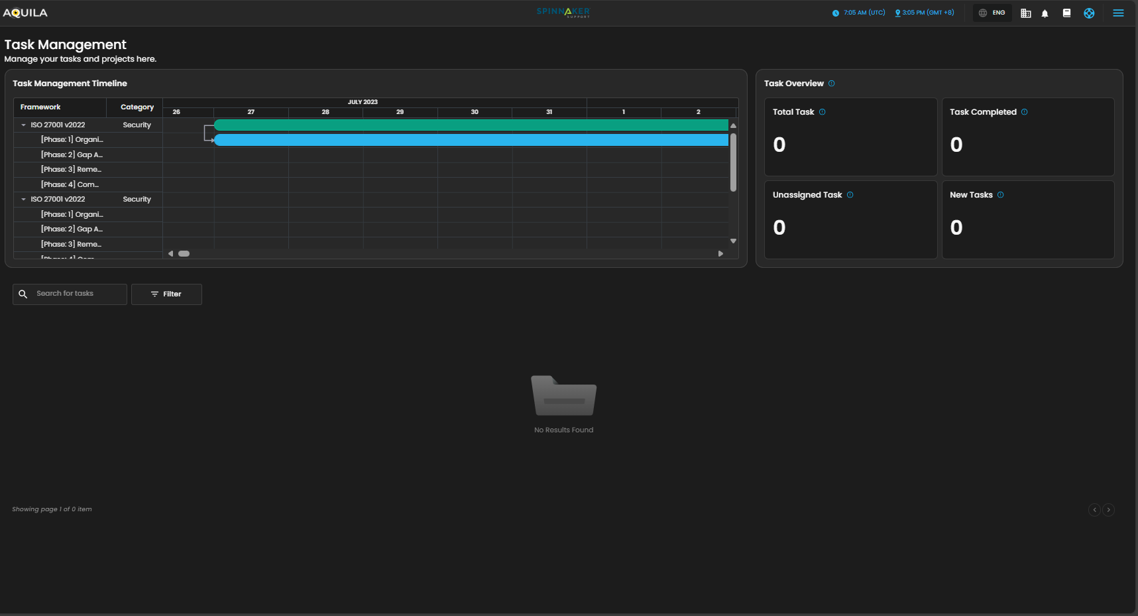The width and height of the screenshot is (1138, 616).
Task: Open the ENG language selector
Action: (992, 13)
